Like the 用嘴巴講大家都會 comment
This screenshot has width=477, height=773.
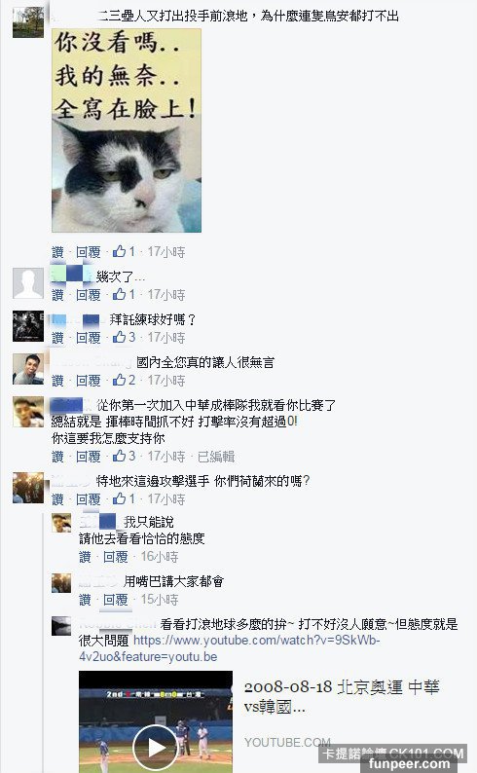click(85, 600)
